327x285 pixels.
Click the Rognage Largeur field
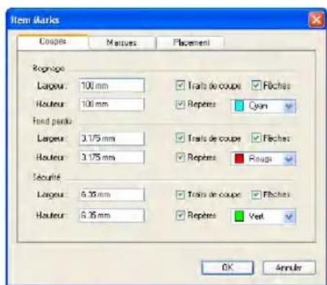(x=112, y=86)
